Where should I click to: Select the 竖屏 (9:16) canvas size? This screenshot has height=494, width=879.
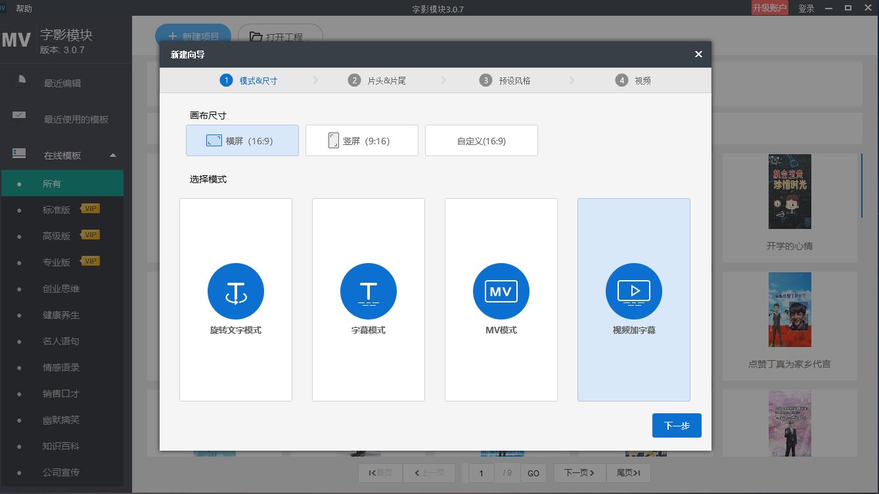pyautogui.click(x=361, y=140)
